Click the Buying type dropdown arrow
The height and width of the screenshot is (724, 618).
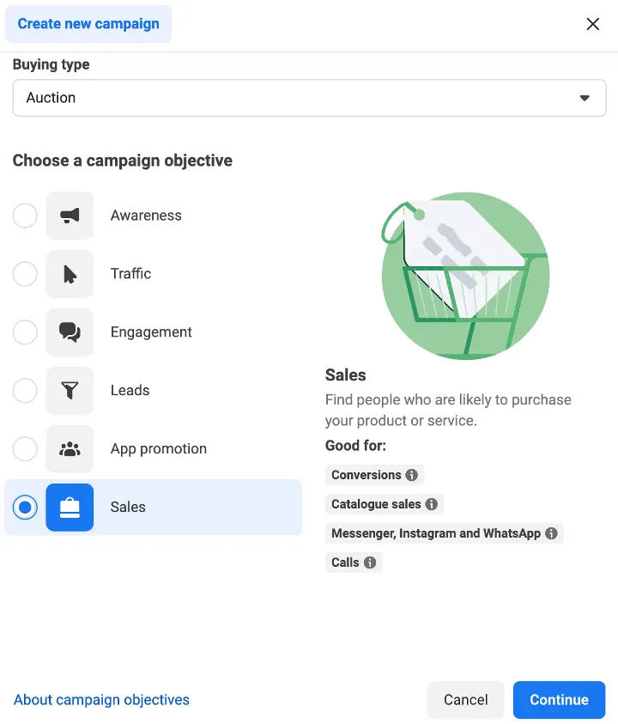[585, 98]
